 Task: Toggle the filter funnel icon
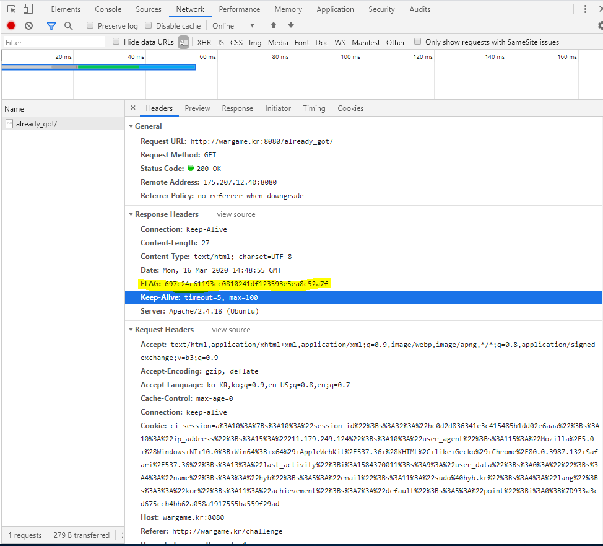51,26
